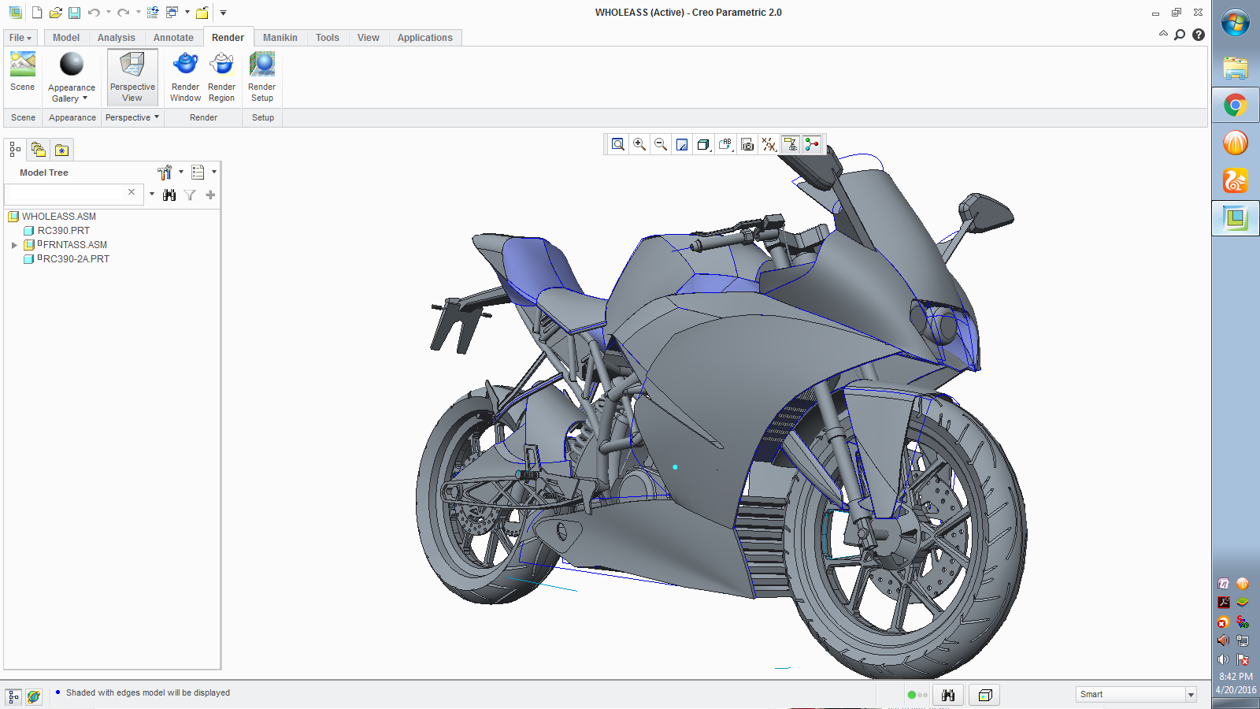The height and width of the screenshot is (709, 1260).
Task: Open the View Manager AB dropdown
Action: pyautogui.click(x=725, y=144)
